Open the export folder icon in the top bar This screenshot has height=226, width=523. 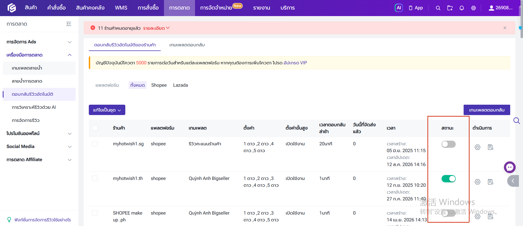click(x=450, y=8)
